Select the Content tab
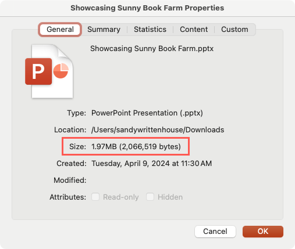 [194, 30]
